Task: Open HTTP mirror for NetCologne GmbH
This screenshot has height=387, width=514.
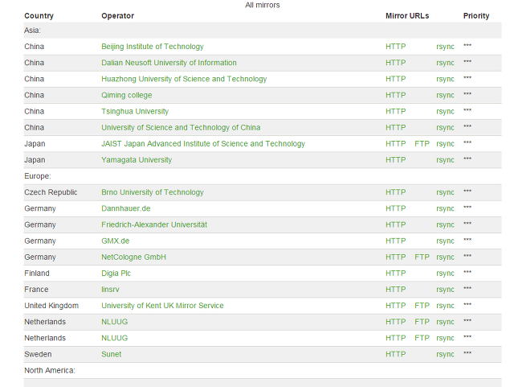Action: [x=395, y=257]
